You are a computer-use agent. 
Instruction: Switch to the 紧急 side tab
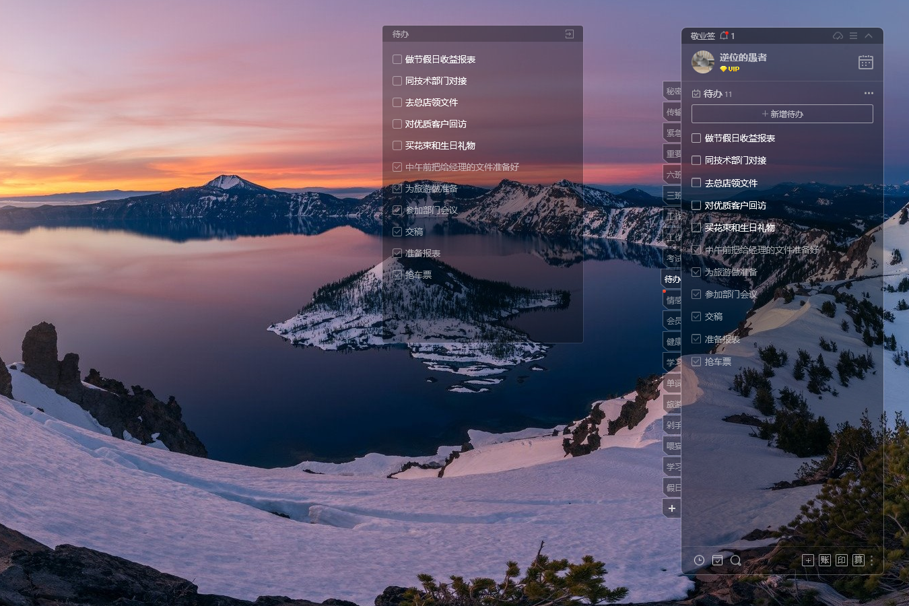click(672, 133)
